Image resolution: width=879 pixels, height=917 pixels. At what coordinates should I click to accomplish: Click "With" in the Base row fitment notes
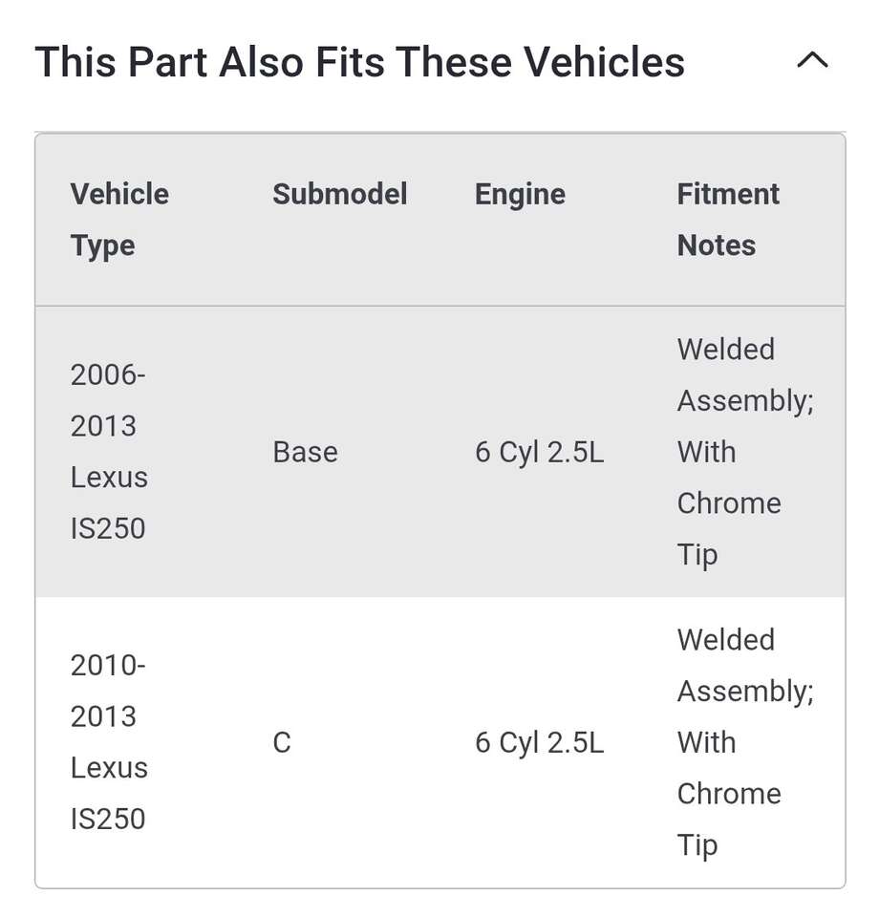point(706,452)
